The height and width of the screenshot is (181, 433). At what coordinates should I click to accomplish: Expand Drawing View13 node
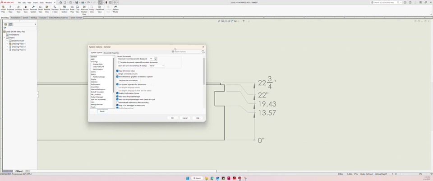click(x=7, y=50)
